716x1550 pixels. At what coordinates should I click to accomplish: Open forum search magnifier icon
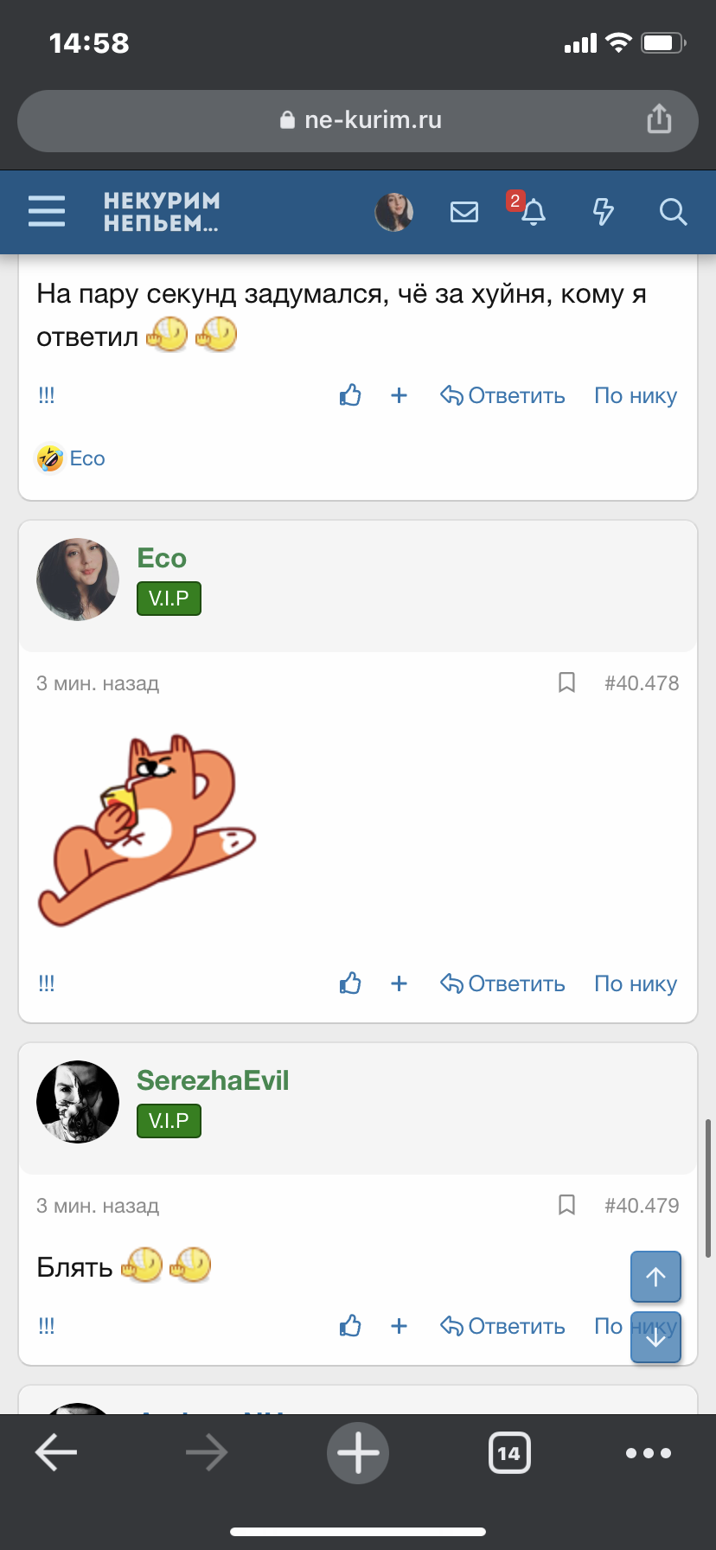[672, 212]
